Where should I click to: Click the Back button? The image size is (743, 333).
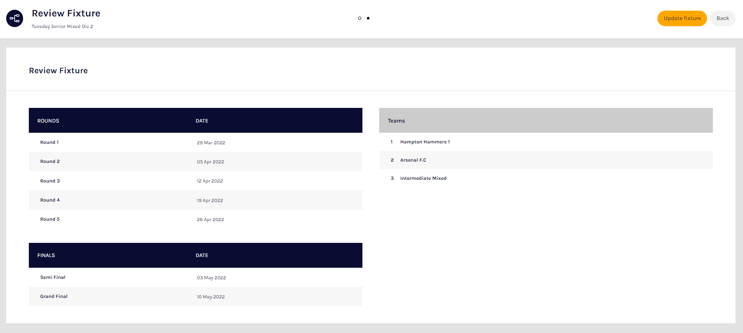click(x=722, y=18)
